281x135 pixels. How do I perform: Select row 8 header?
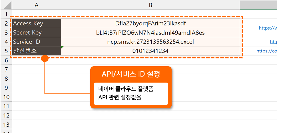point(6,79)
